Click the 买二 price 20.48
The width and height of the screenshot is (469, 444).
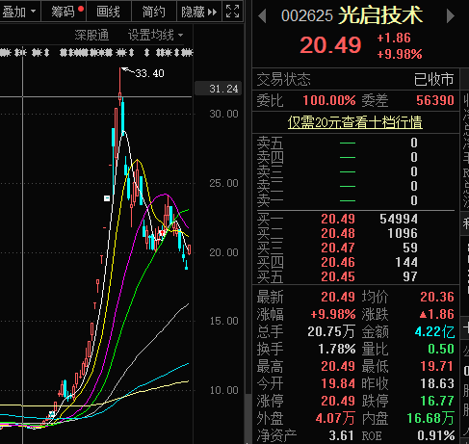(x=338, y=233)
